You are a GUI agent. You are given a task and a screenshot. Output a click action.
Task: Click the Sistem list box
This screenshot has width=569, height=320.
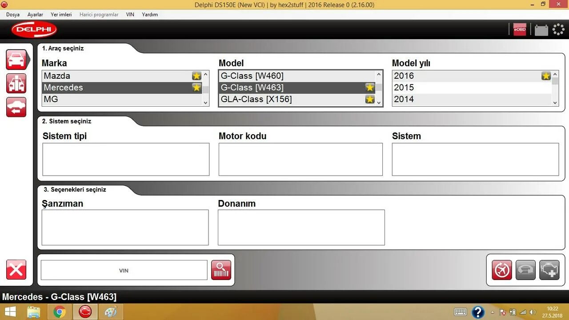(475, 159)
